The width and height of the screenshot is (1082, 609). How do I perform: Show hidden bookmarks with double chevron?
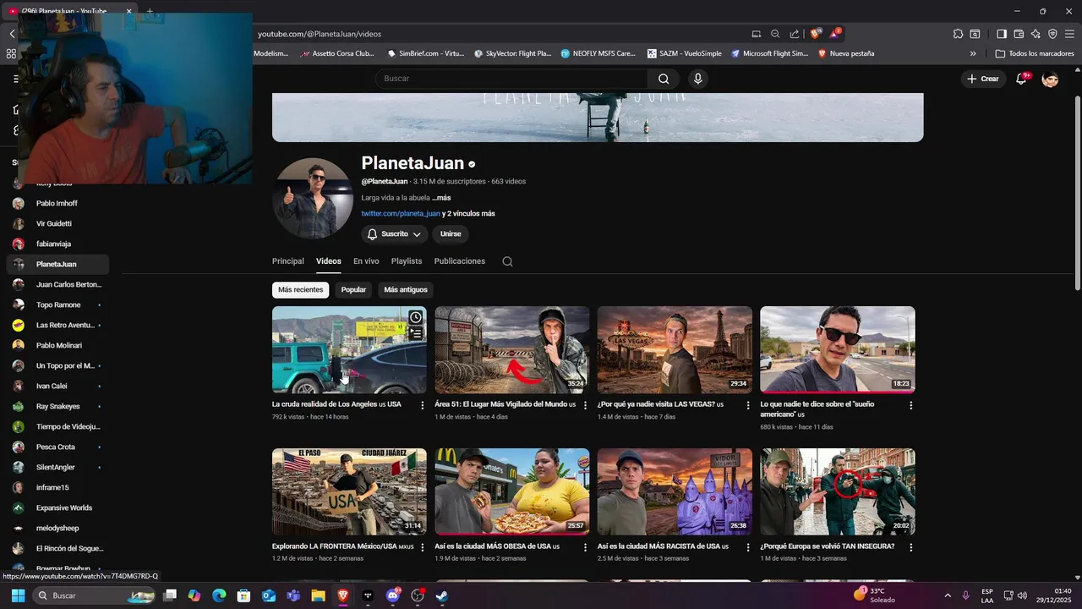(x=973, y=53)
